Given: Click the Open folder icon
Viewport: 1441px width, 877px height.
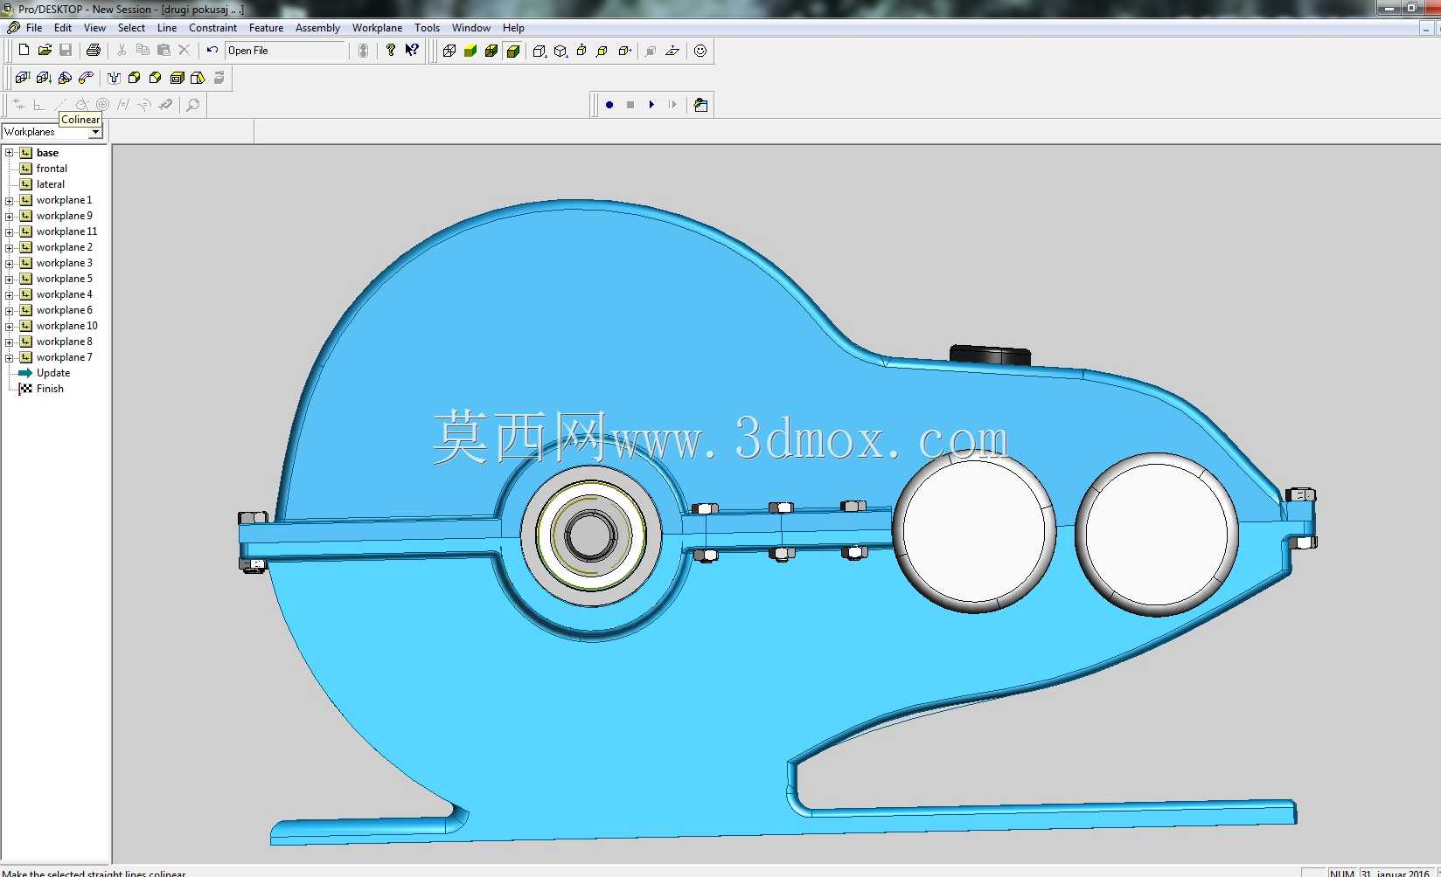Looking at the screenshot, I should click(x=45, y=51).
